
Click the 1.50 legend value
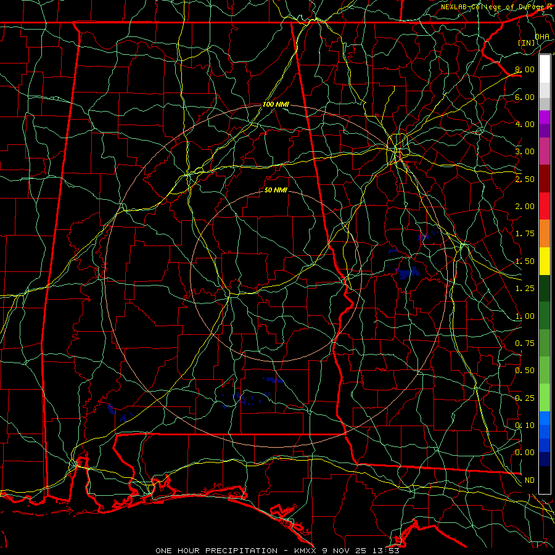coord(525,261)
